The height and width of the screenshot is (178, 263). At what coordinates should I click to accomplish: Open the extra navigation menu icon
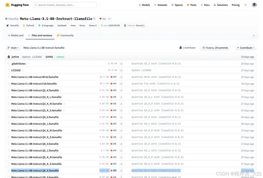(x=245, y=5)
